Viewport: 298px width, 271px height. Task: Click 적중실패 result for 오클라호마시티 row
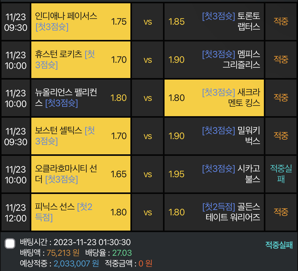281,174
